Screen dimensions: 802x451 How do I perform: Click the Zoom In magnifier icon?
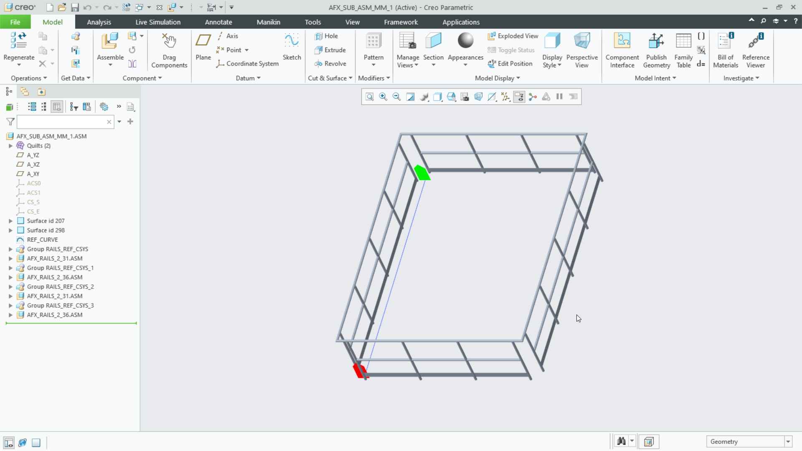click(383, 97)
